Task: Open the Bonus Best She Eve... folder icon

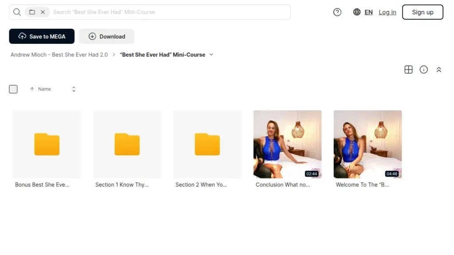Action: (x=47, y=144)
